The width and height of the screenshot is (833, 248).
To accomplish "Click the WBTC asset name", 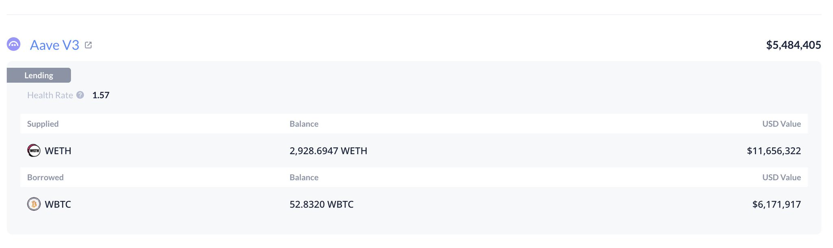I will 58,205.
